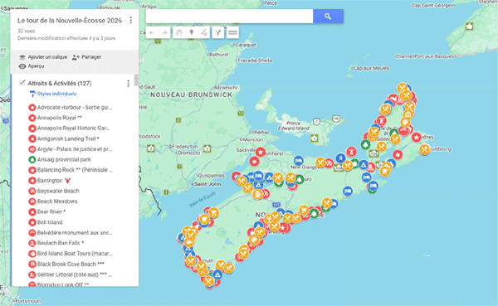
Task: Click the red star icon beside Advocate Harbour
Action: coord(32,107)
